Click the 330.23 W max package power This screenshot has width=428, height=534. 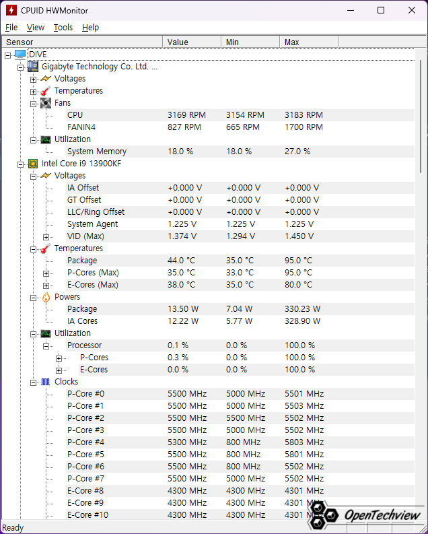point(302,309)
